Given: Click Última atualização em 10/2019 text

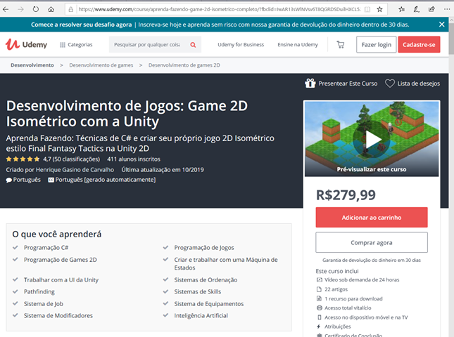Looking at the screenshot, I should 163,170.
